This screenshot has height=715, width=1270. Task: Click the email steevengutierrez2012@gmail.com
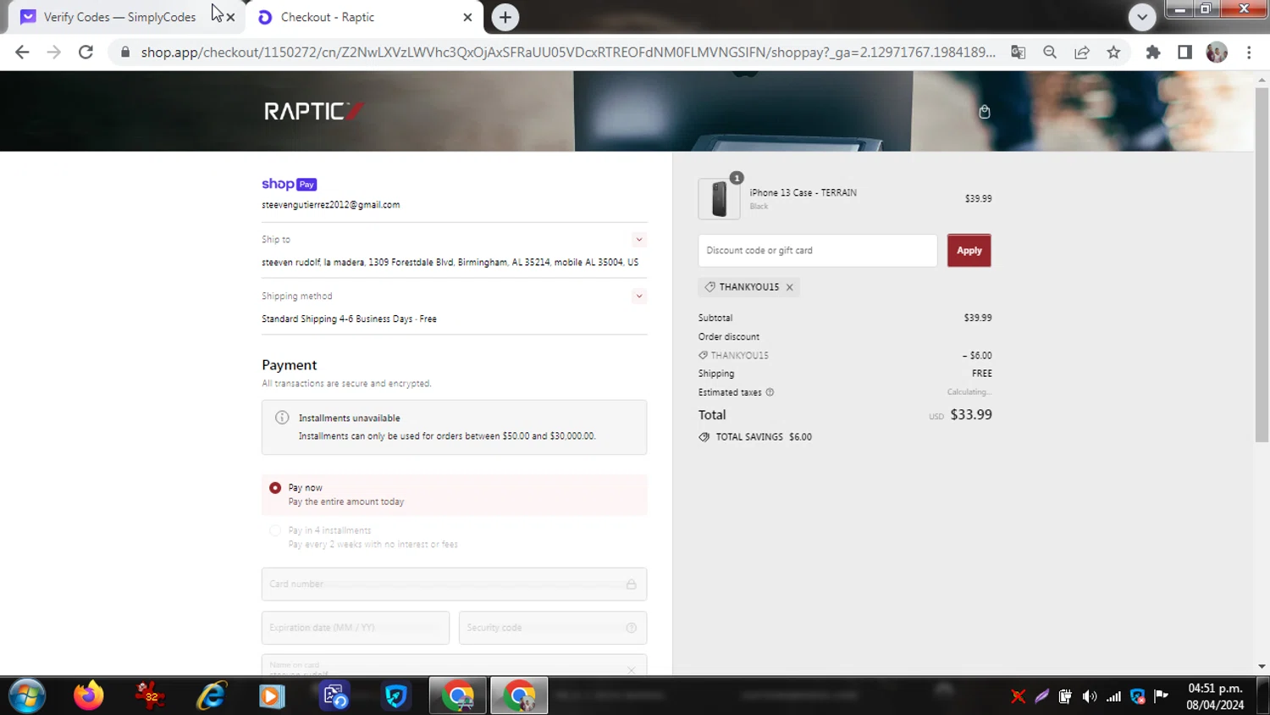(x=331, y=205)
